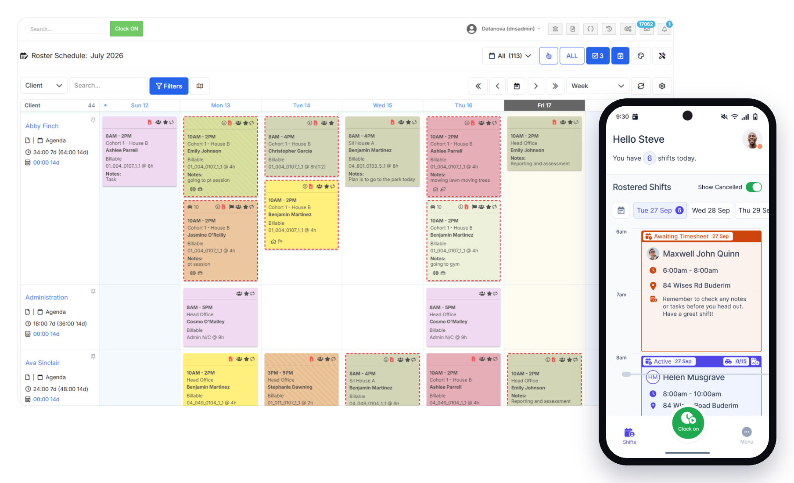The image size is (794, 483).
Task: Select Thu 29 Sep tab on phone
Action: pos(752,210)
